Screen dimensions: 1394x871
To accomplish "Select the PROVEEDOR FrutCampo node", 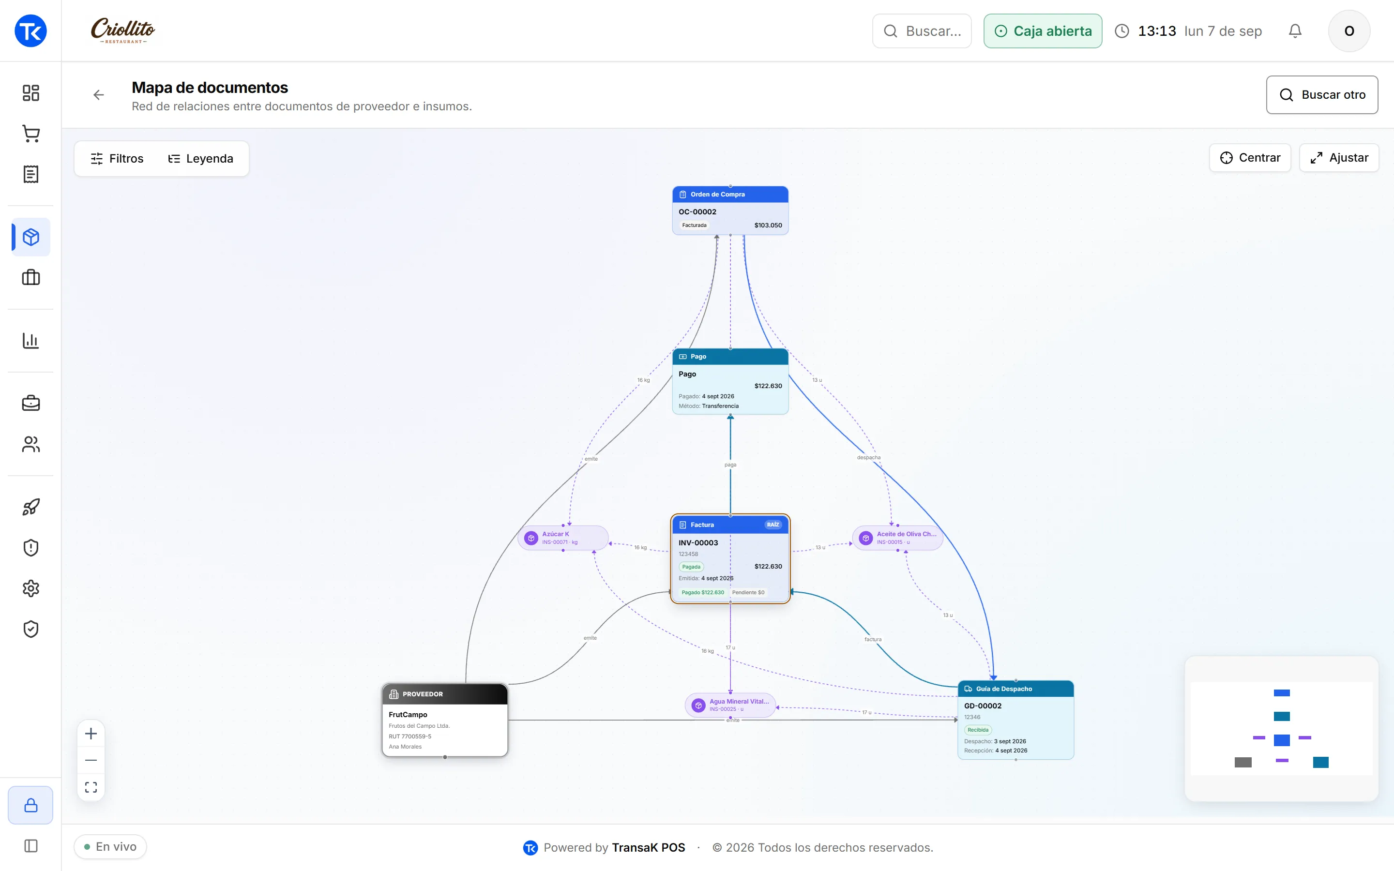I will point(445,720).
